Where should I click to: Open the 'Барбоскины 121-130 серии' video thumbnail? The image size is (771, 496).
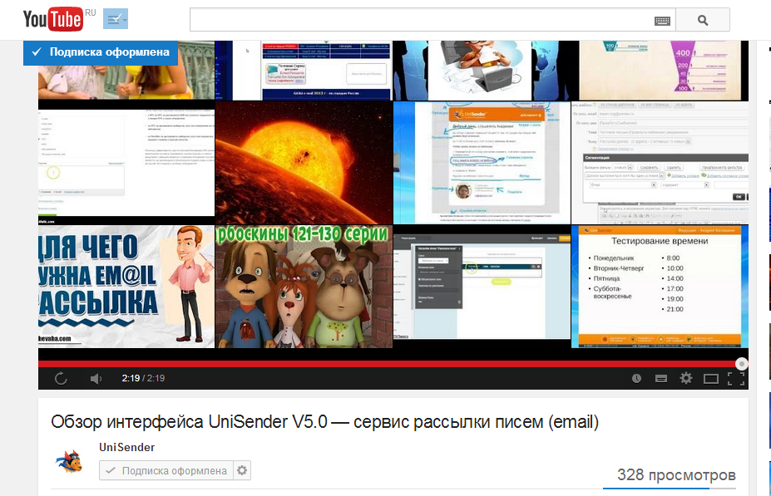tap(304, 287)
